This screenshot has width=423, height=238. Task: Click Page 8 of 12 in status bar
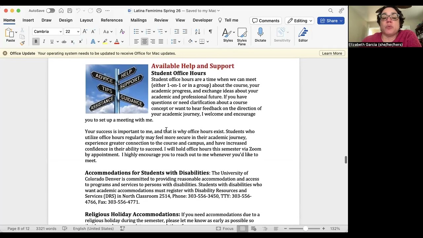coord(19,228)
